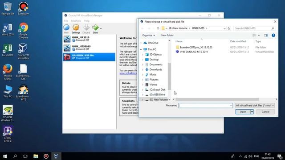285x160 pixels.
Task: Click Search UNBK MTS field
Action: [254, 28]
